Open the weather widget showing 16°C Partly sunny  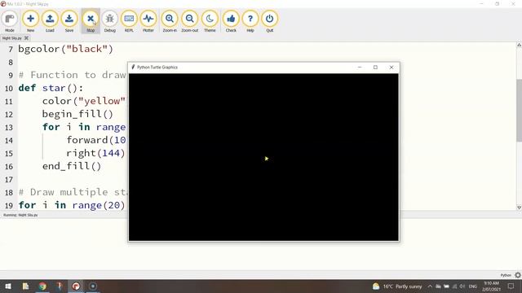[397, 286]
